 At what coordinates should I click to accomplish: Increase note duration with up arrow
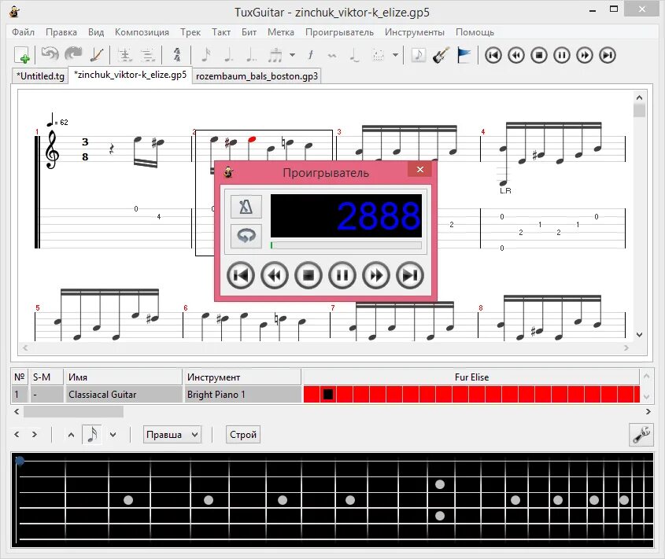[x=72, y=435]
